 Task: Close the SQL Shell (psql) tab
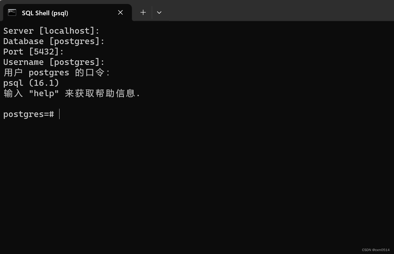click(120, 12)
